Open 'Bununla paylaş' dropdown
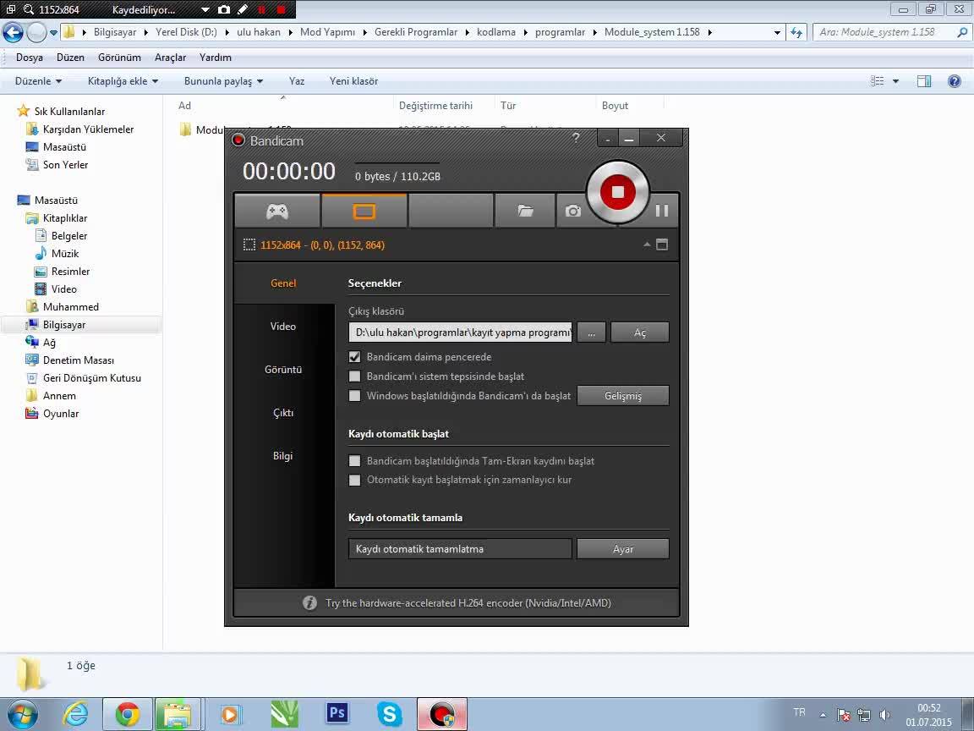974x731 pixels. (x=223, y=81)
